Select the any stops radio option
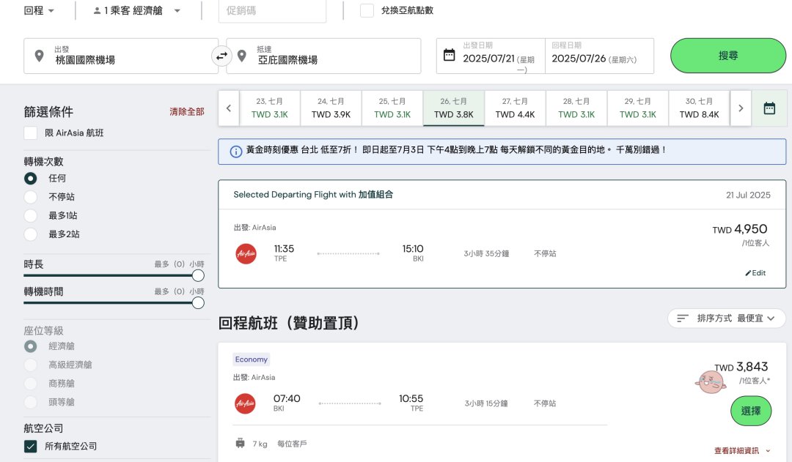 point(30,178)
